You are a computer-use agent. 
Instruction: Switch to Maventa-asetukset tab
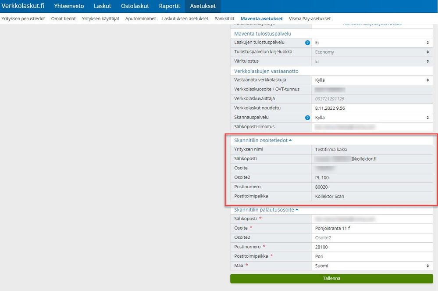[262, 19]
